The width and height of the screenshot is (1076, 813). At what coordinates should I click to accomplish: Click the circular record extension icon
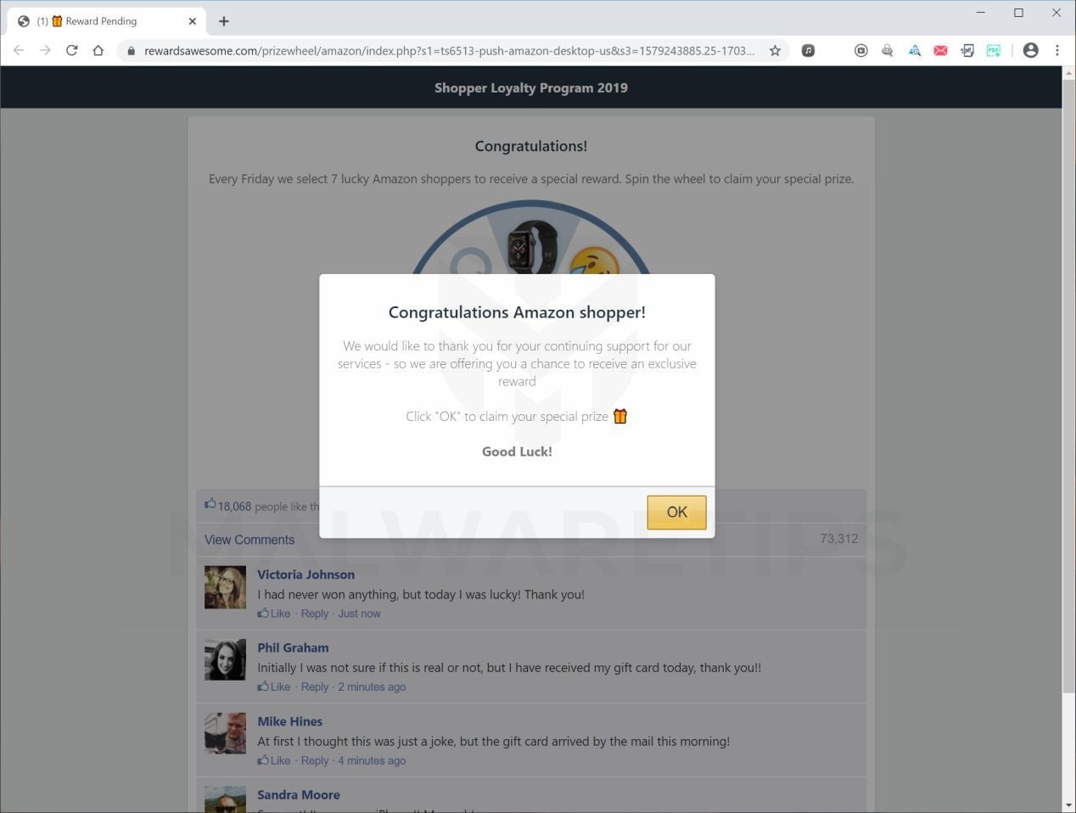[x=860, y=50]
